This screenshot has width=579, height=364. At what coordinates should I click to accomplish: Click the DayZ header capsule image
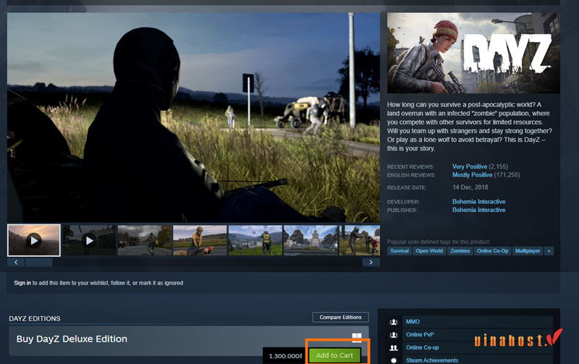click(473, 53)
